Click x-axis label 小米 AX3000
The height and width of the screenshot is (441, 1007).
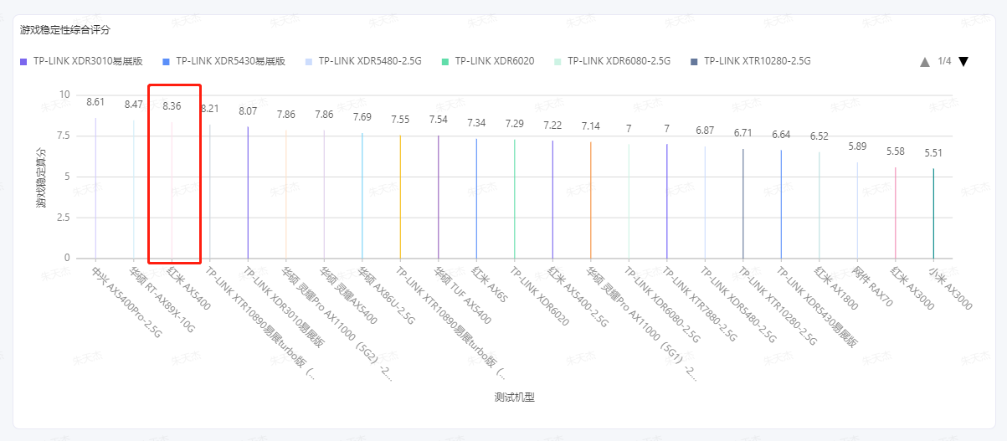click(x=949, y=287)
